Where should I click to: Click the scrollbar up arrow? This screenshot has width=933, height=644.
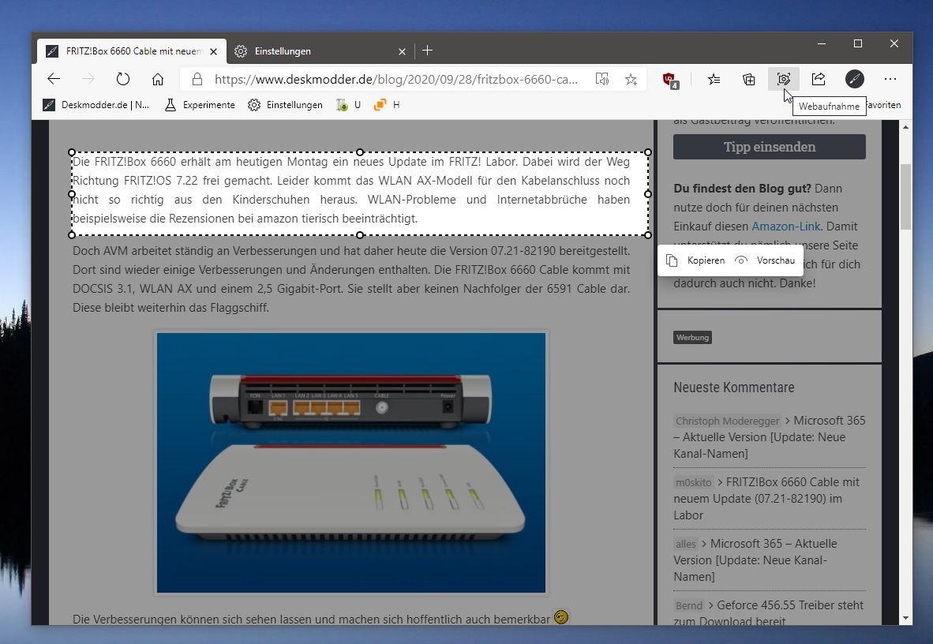coord(905,127)
